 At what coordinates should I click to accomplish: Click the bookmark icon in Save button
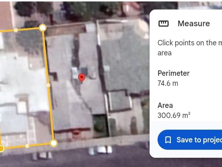point(168,140)
